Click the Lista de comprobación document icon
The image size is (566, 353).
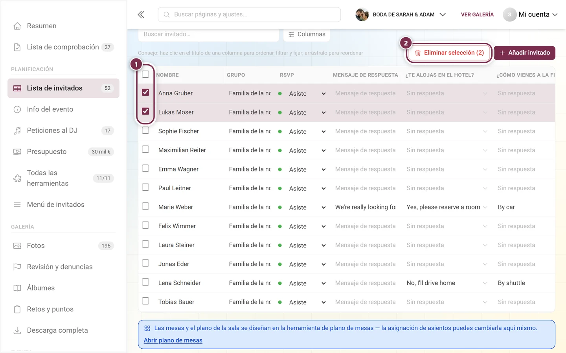pyautogui.click(x=17, y=47)
